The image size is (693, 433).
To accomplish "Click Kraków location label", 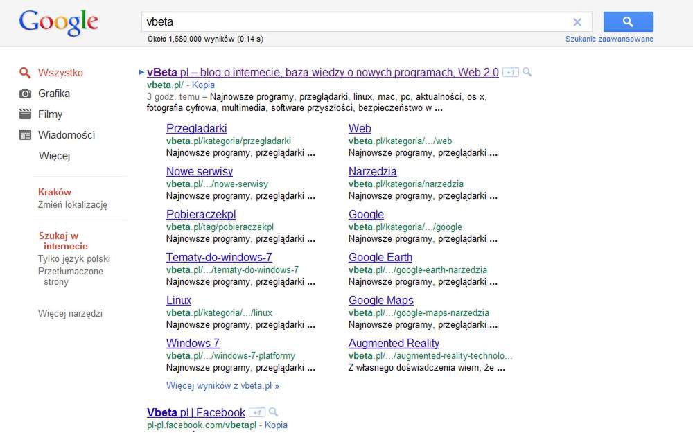I will pyautogui.click(x=54, y=192).
